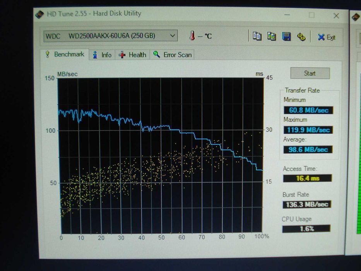This screenshot has height=271, width=361.
Task: Select the access time value 16.4 ms
Action: 307,178
